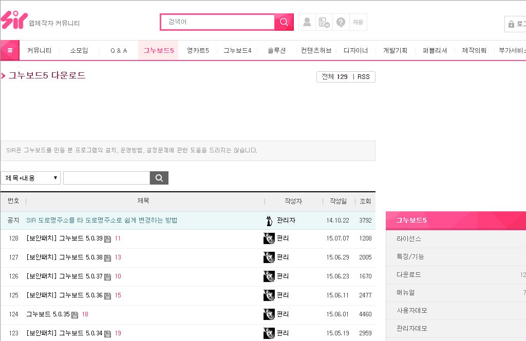Viewport: 526px width, 341px height.
Task: Open the 그누보드4 menu
Action: coord(237,51)
